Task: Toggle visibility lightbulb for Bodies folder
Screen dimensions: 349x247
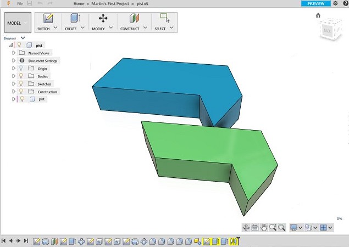Action: click(21, 76)
